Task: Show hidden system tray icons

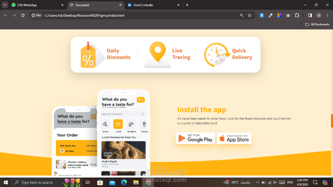Action: click(x=257, y=182)
